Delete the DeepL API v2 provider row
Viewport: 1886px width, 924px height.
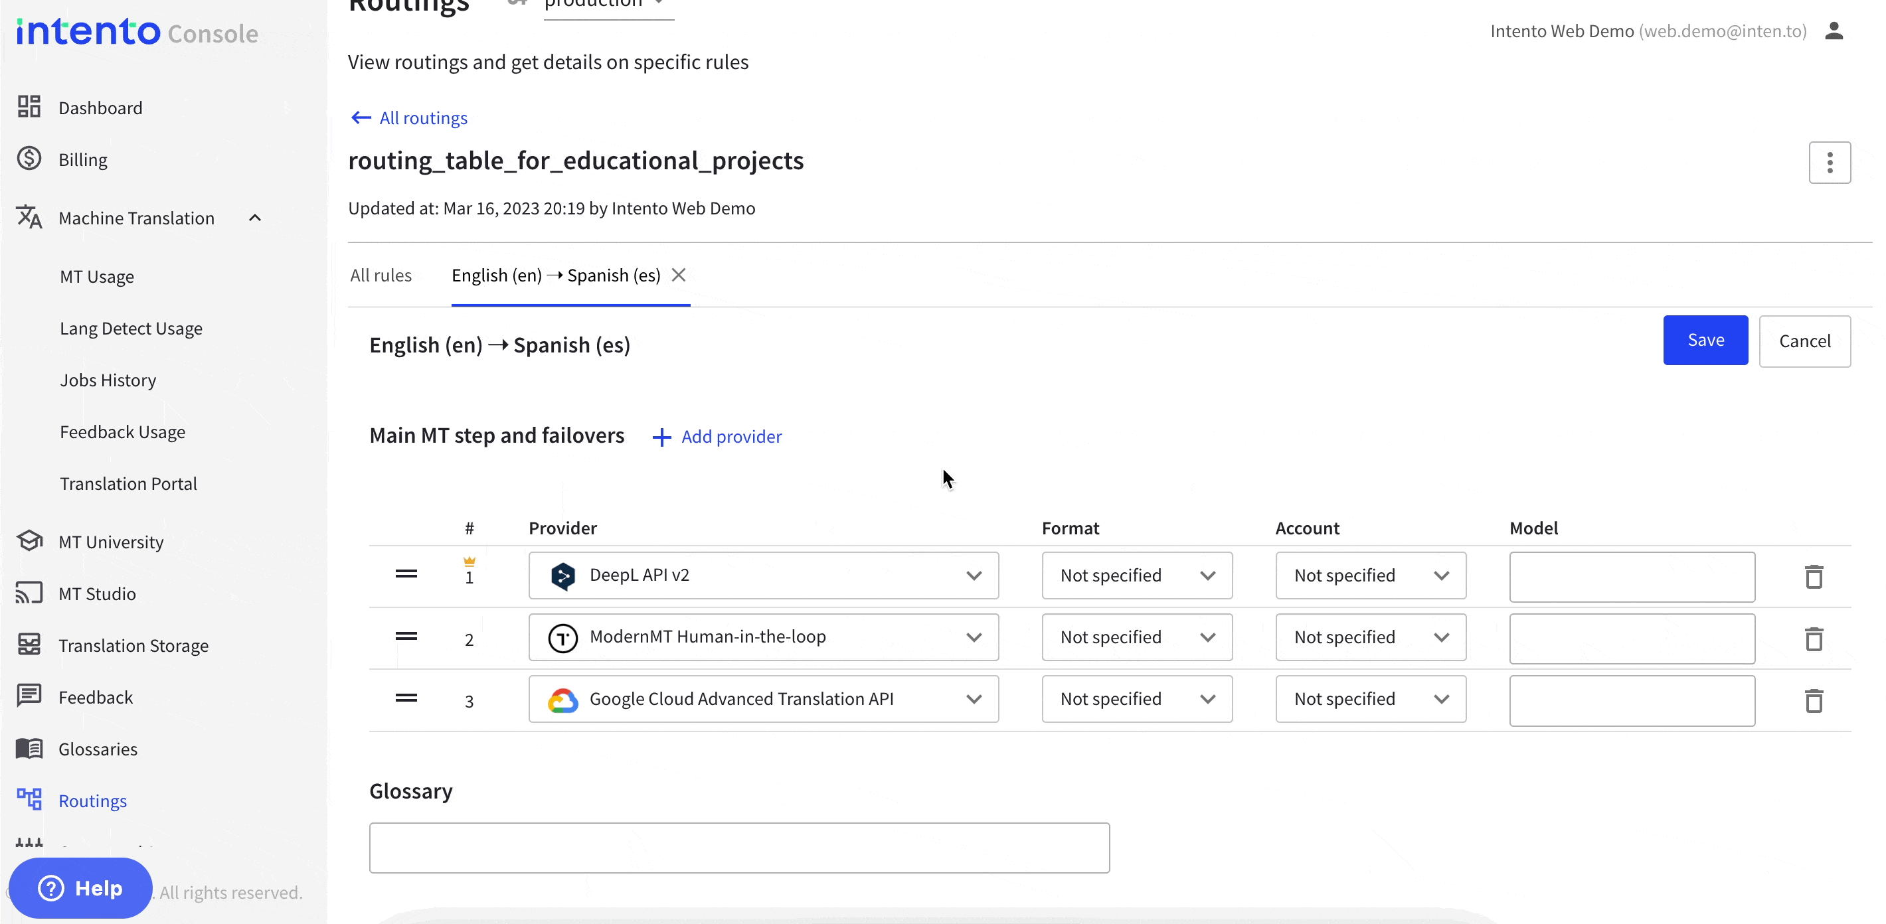[x=1814, y=576]
